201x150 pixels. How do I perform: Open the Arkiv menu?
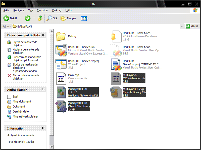(x=6, y=10)
